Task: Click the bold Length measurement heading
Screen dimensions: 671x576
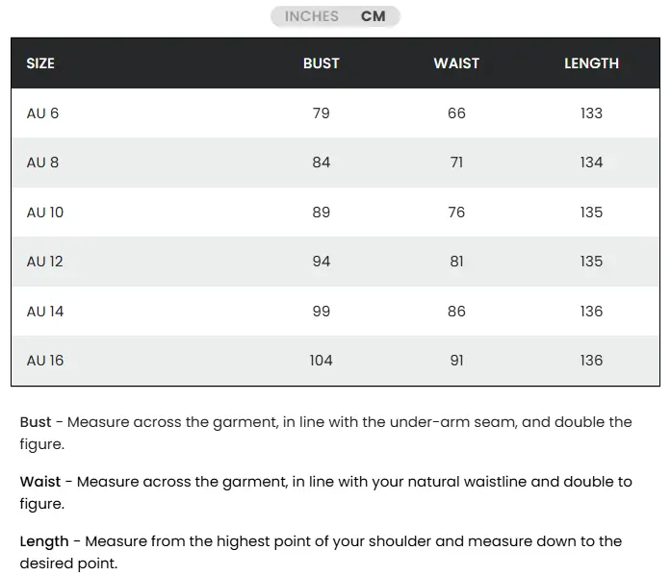Action: click(44, 541)
